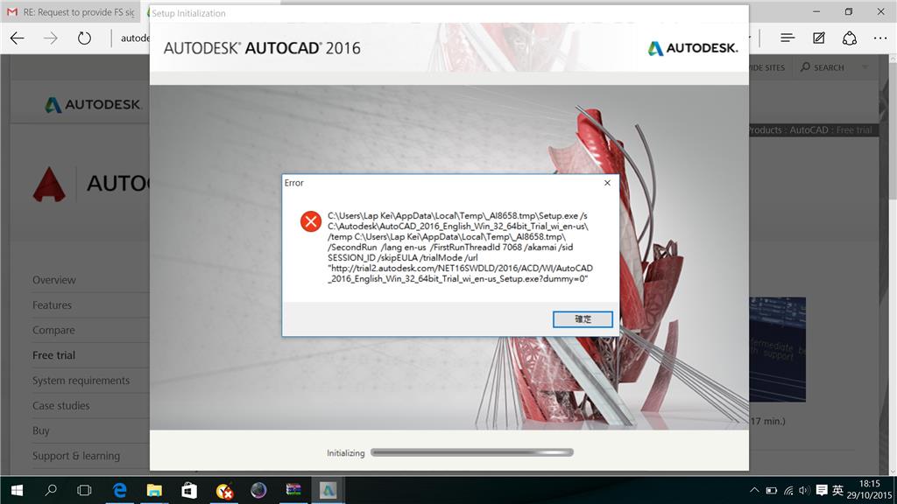Screen dimensions: 897x504
Task: Click the Edge back arrow
Action: [x=18, y=38]
